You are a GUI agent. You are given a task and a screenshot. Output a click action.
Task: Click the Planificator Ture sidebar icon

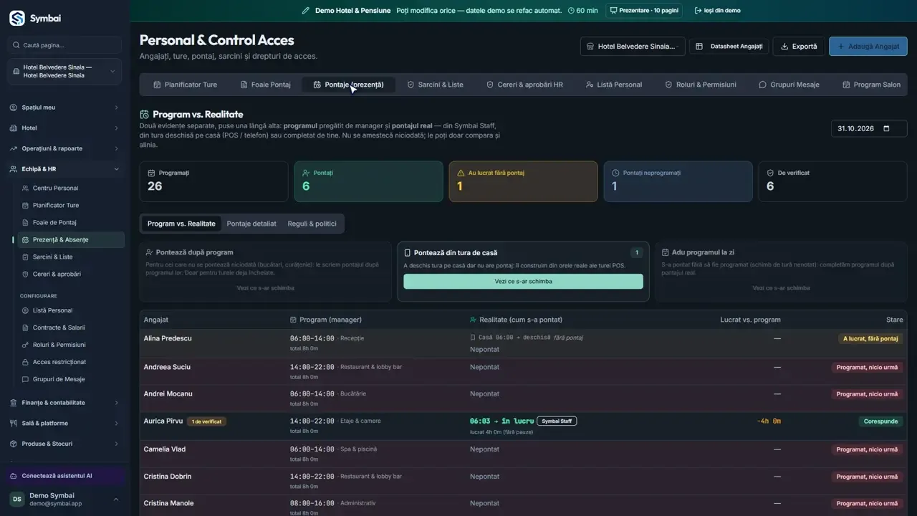pyautogui.click(x=26, y=206)
